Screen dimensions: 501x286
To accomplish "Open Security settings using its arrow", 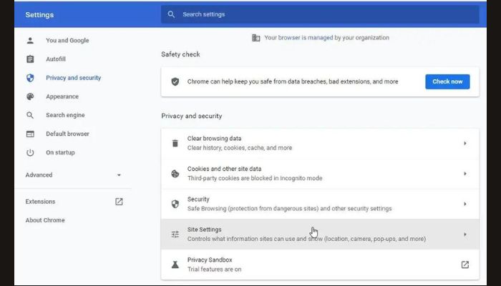I will pyautogui.click(x=465, y=204).
